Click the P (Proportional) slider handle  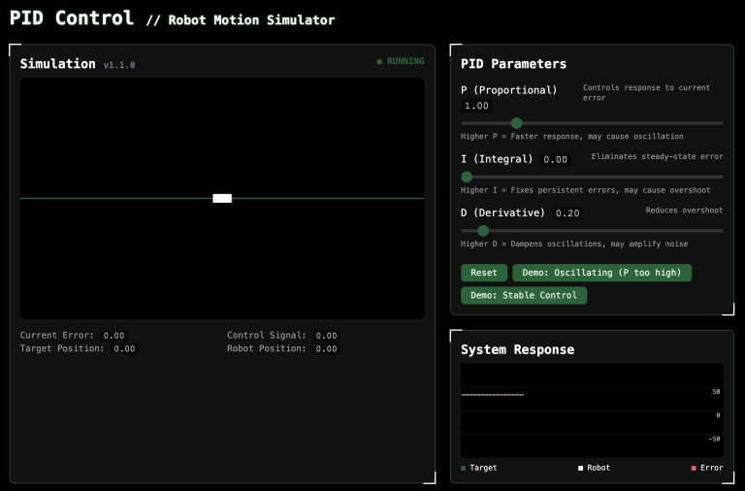click(516, 123)
